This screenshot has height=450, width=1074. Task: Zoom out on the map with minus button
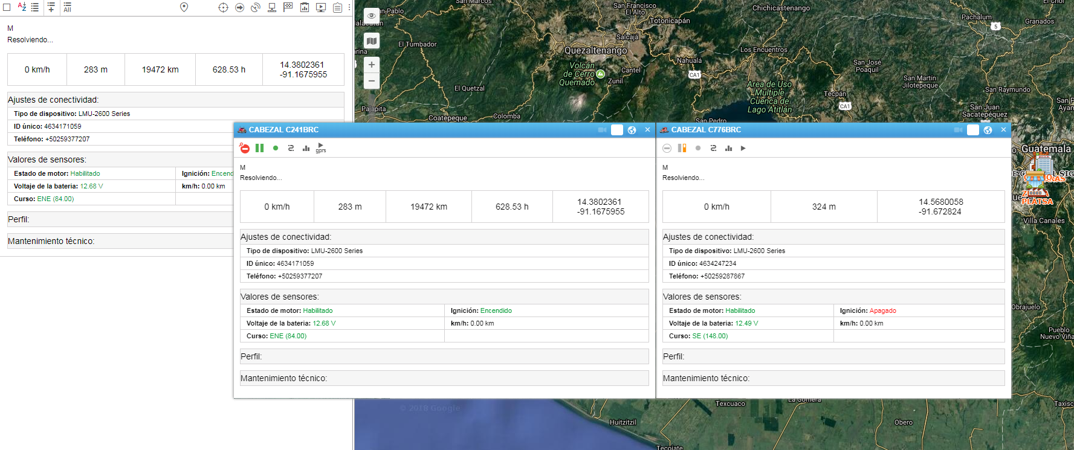coord(372,81)
